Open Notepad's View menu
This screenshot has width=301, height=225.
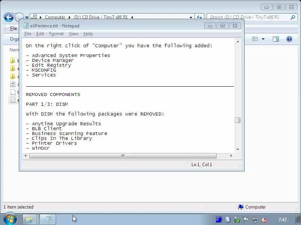coord(73,34)
